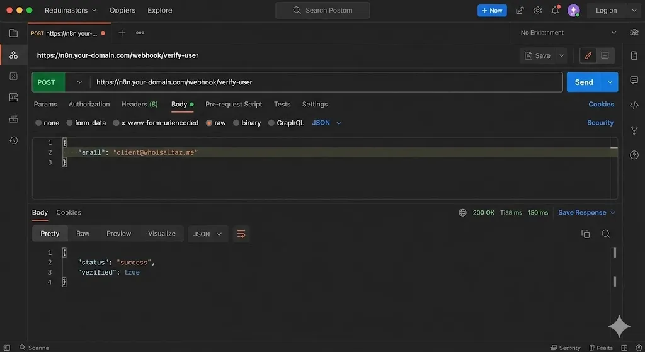Open the three-dot tab options menu
The width and height of the screenshot is (645, 352).
click(x=140, y=33)
